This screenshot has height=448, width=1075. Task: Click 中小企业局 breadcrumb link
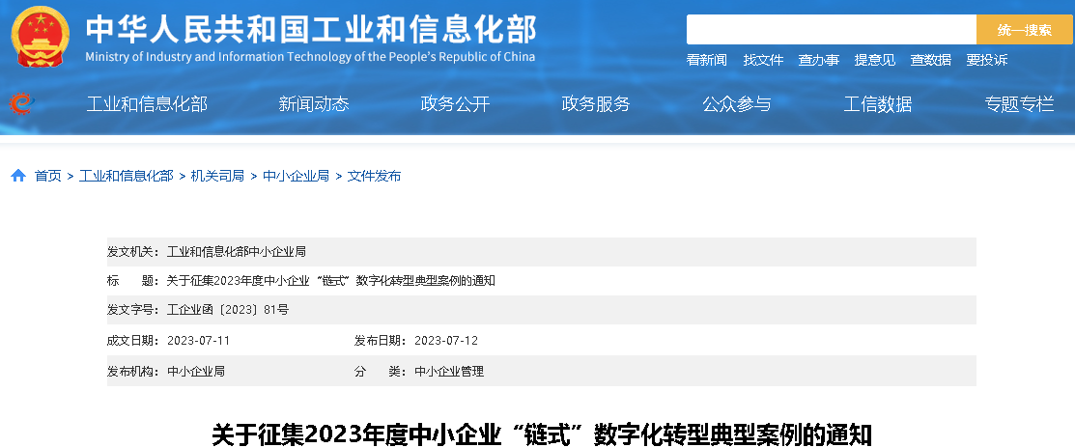click(x=296, y=176)
